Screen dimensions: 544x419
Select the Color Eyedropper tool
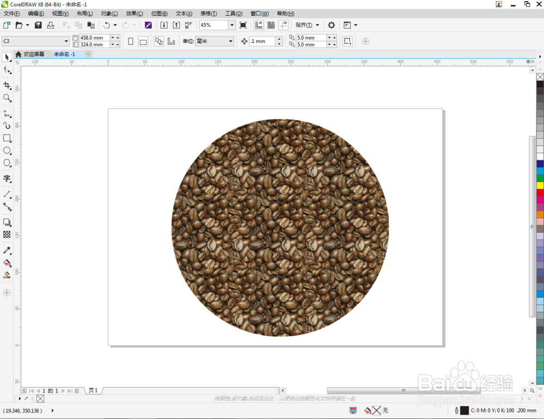click(7, 250)
